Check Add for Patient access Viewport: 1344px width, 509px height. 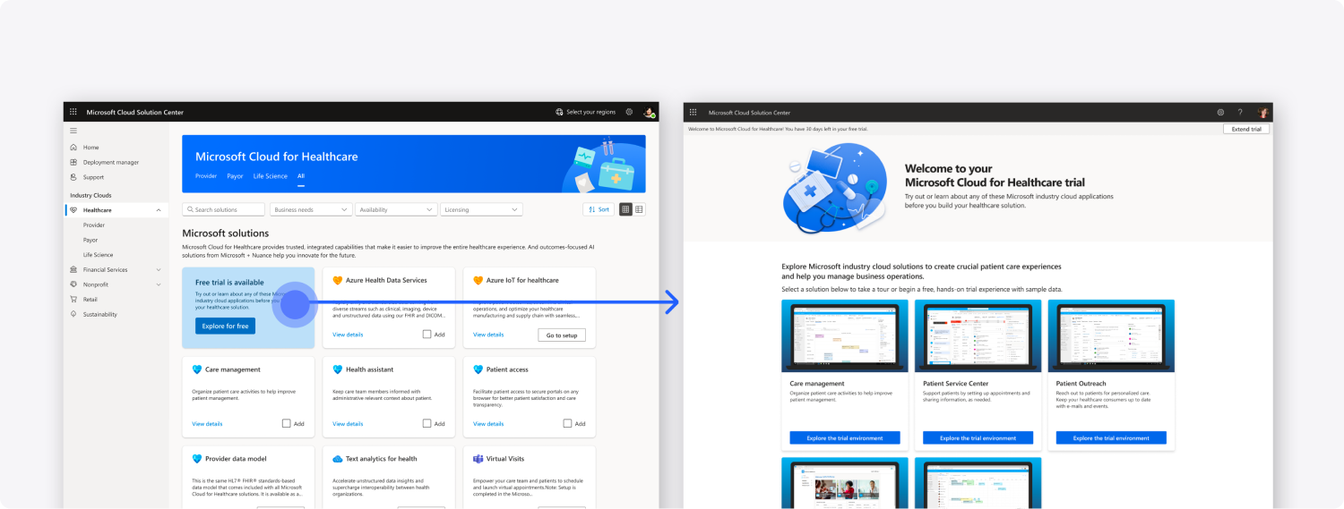[x=568, y=424]
